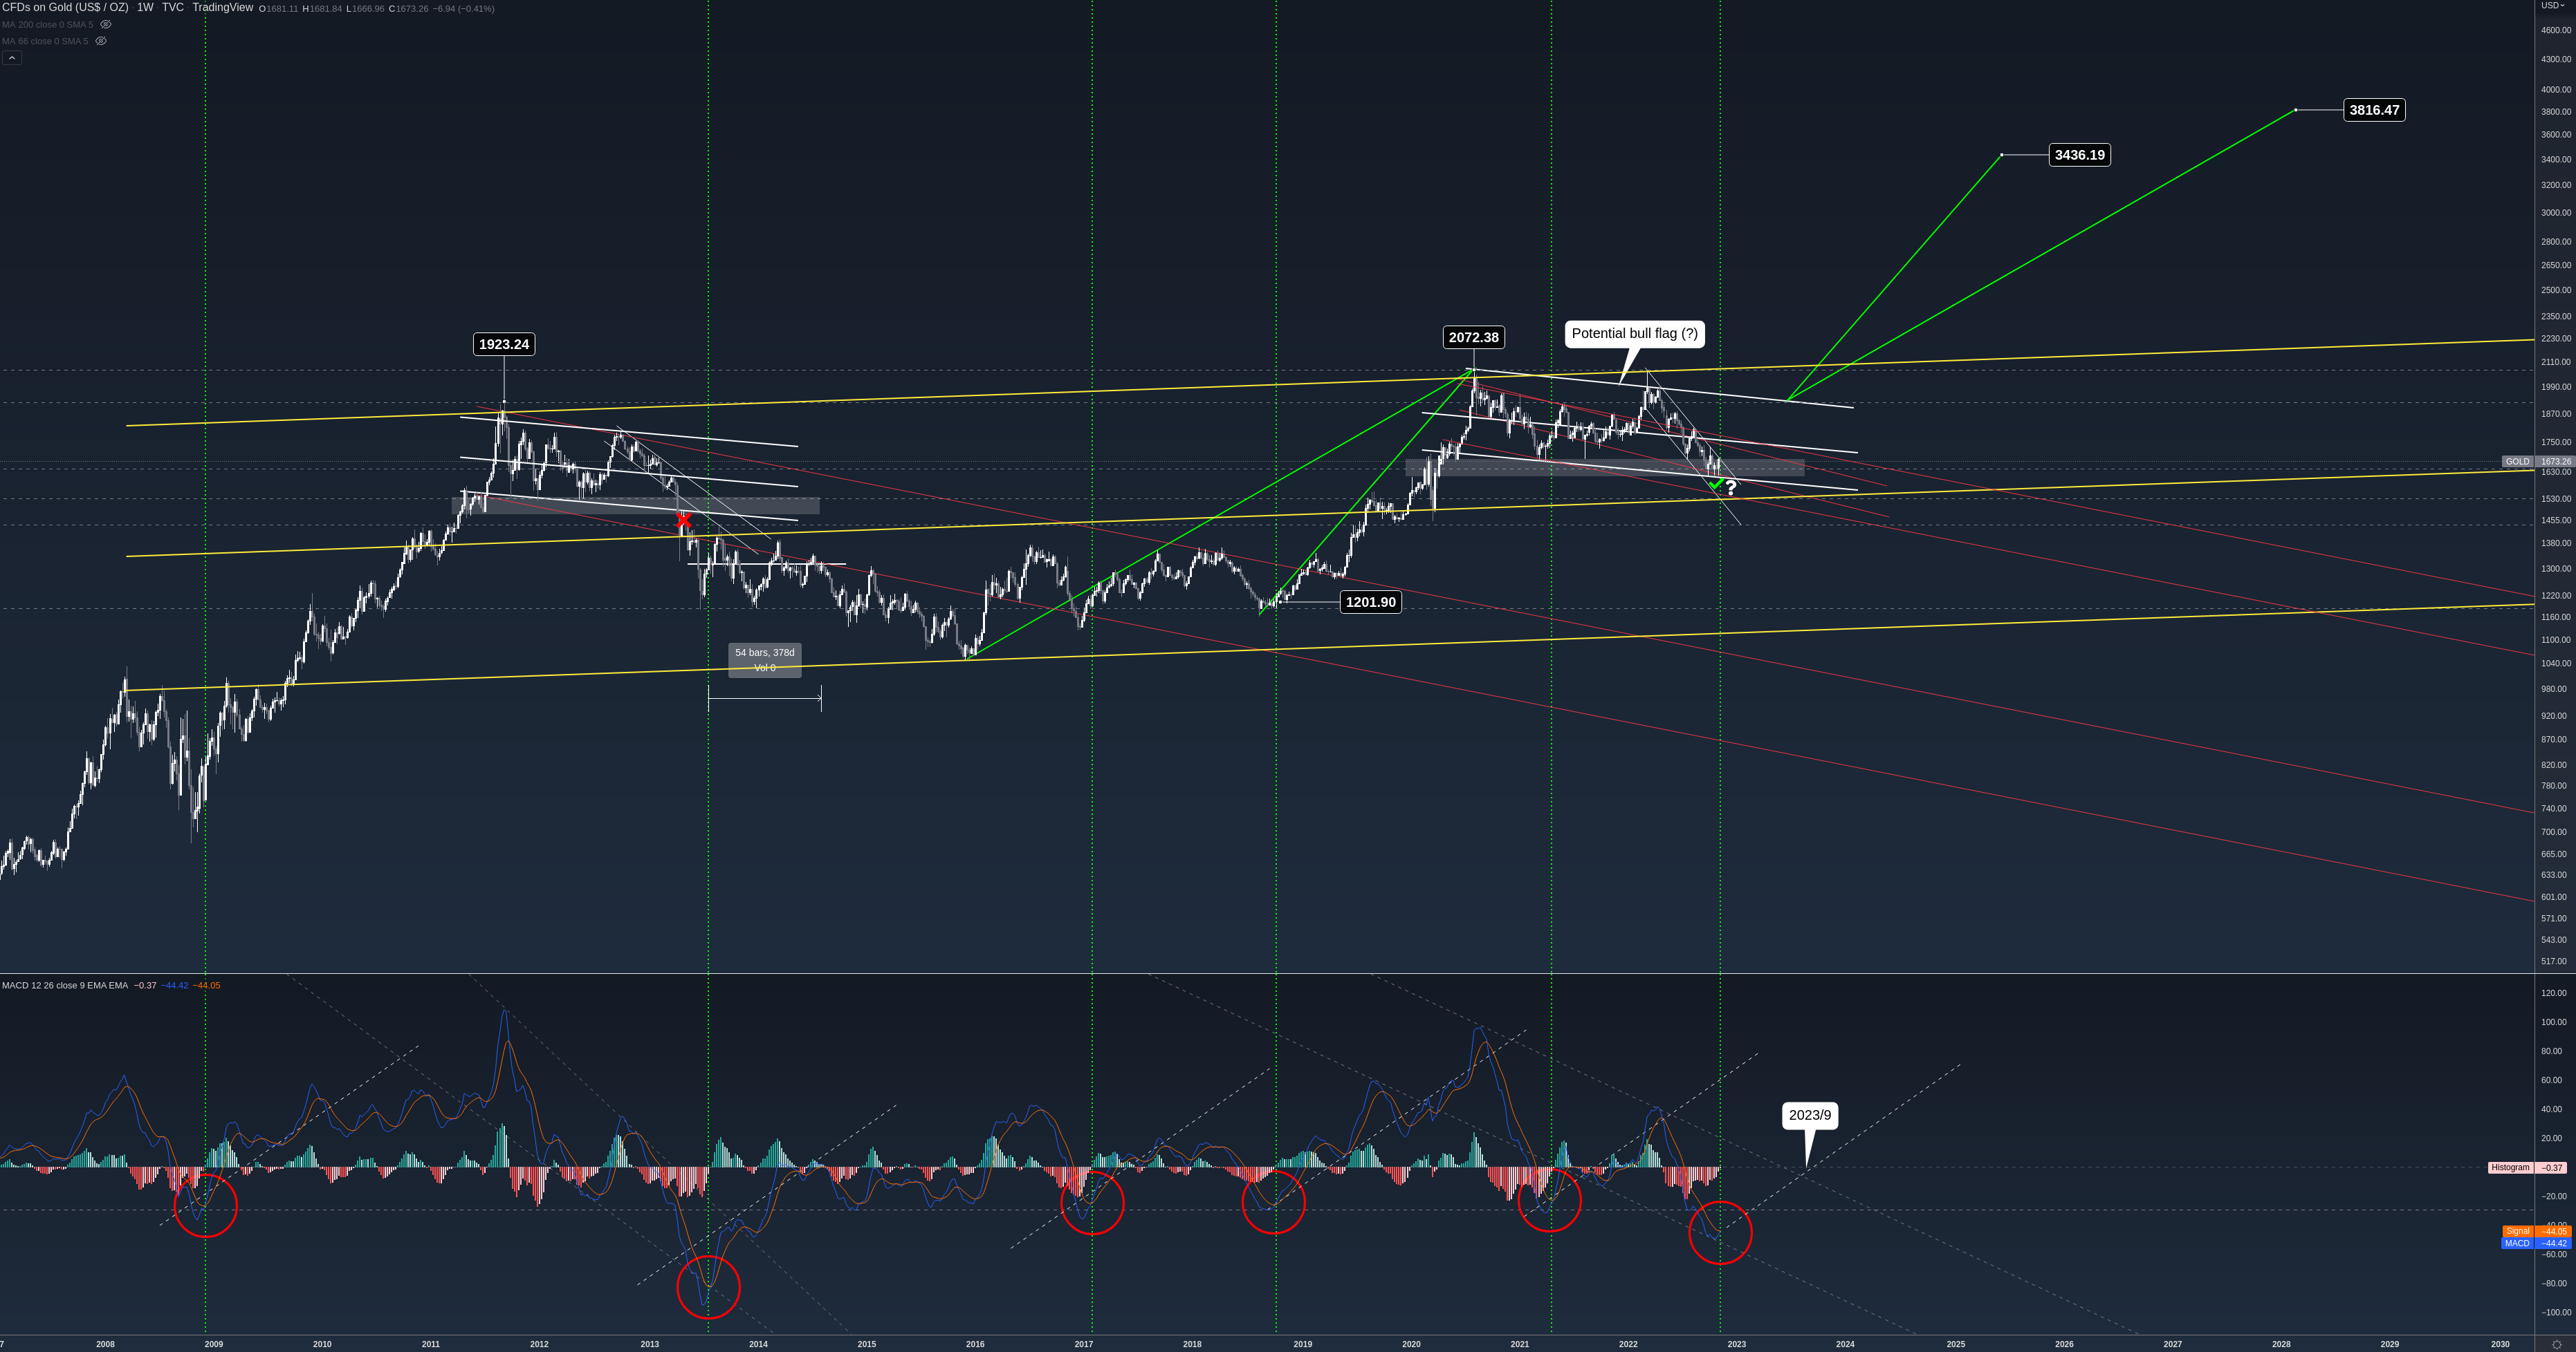Screen dimensions: 2576x1352
Task: Click the CFDs on Gold symbol title
Action: (x=66, y=8)
